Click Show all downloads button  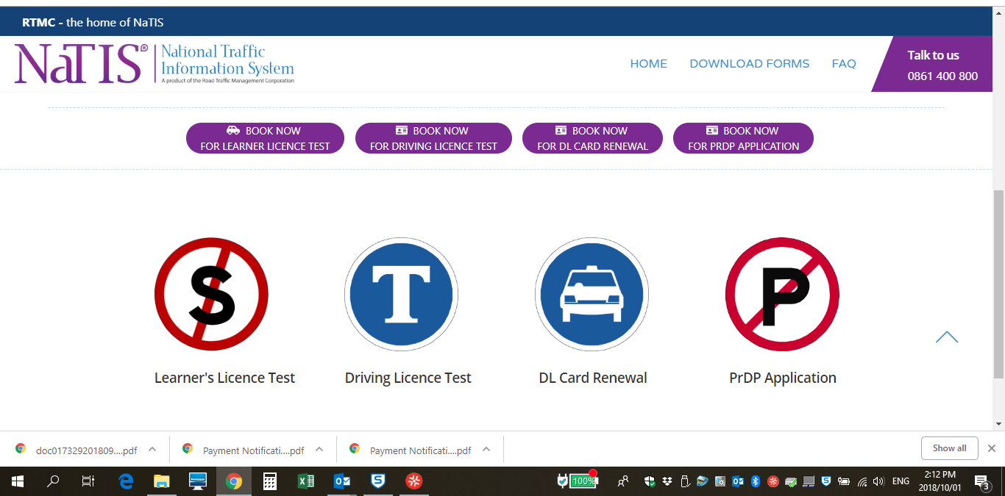point(949,448)
